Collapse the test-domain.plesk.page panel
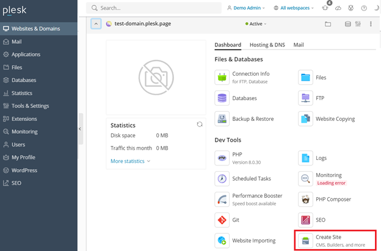 (96, 24)
